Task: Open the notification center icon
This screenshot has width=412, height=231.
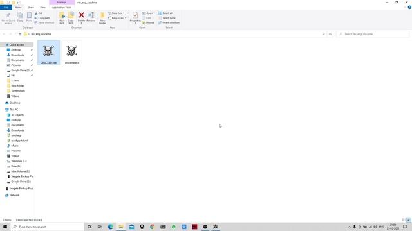Action: (x=405, y=227)
